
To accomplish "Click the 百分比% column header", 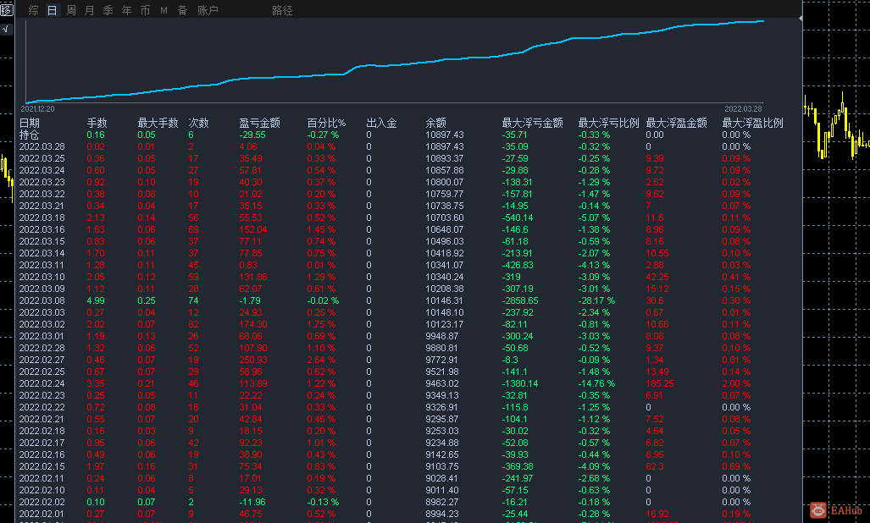I will (x=326, y=123).
